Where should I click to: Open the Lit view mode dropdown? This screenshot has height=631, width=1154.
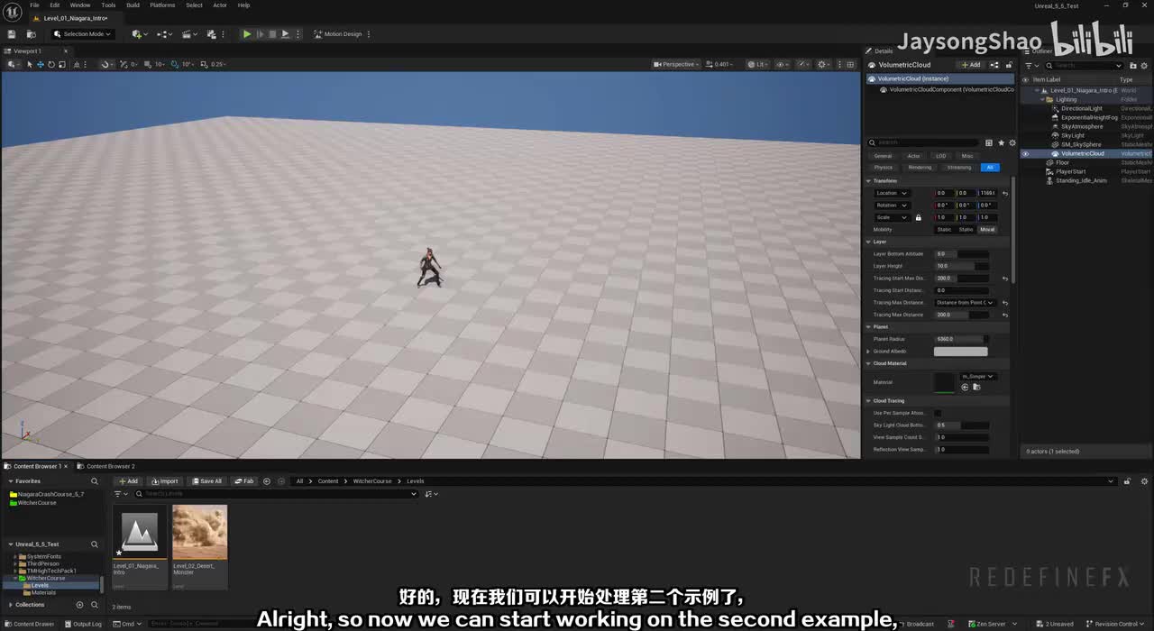click(760, 64)
